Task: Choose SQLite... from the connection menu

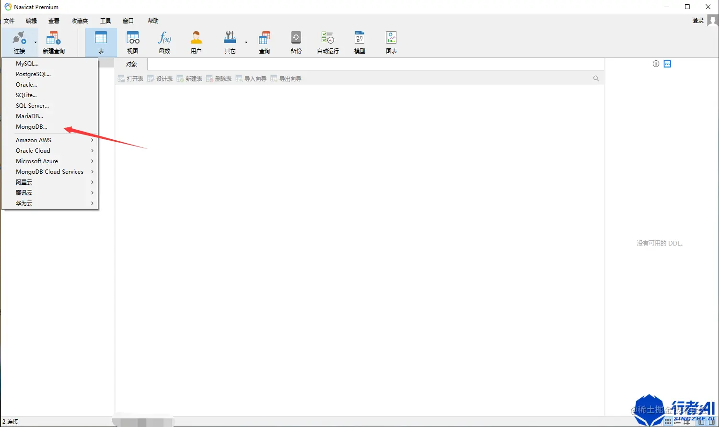Action: tap(50, 95)
